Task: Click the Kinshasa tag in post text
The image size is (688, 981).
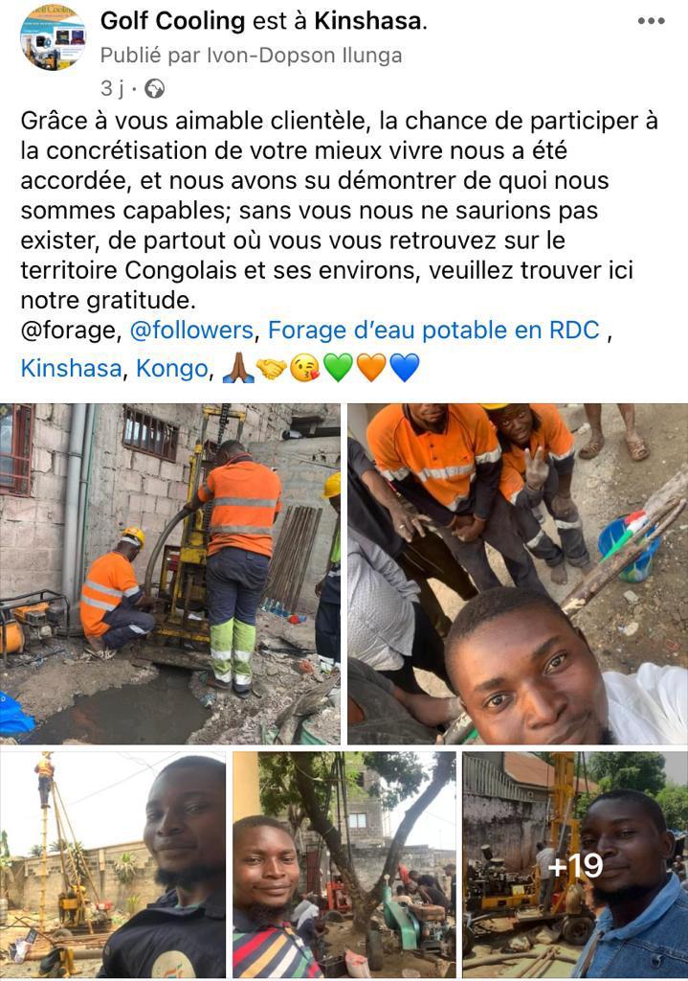Action: (71, 369)
